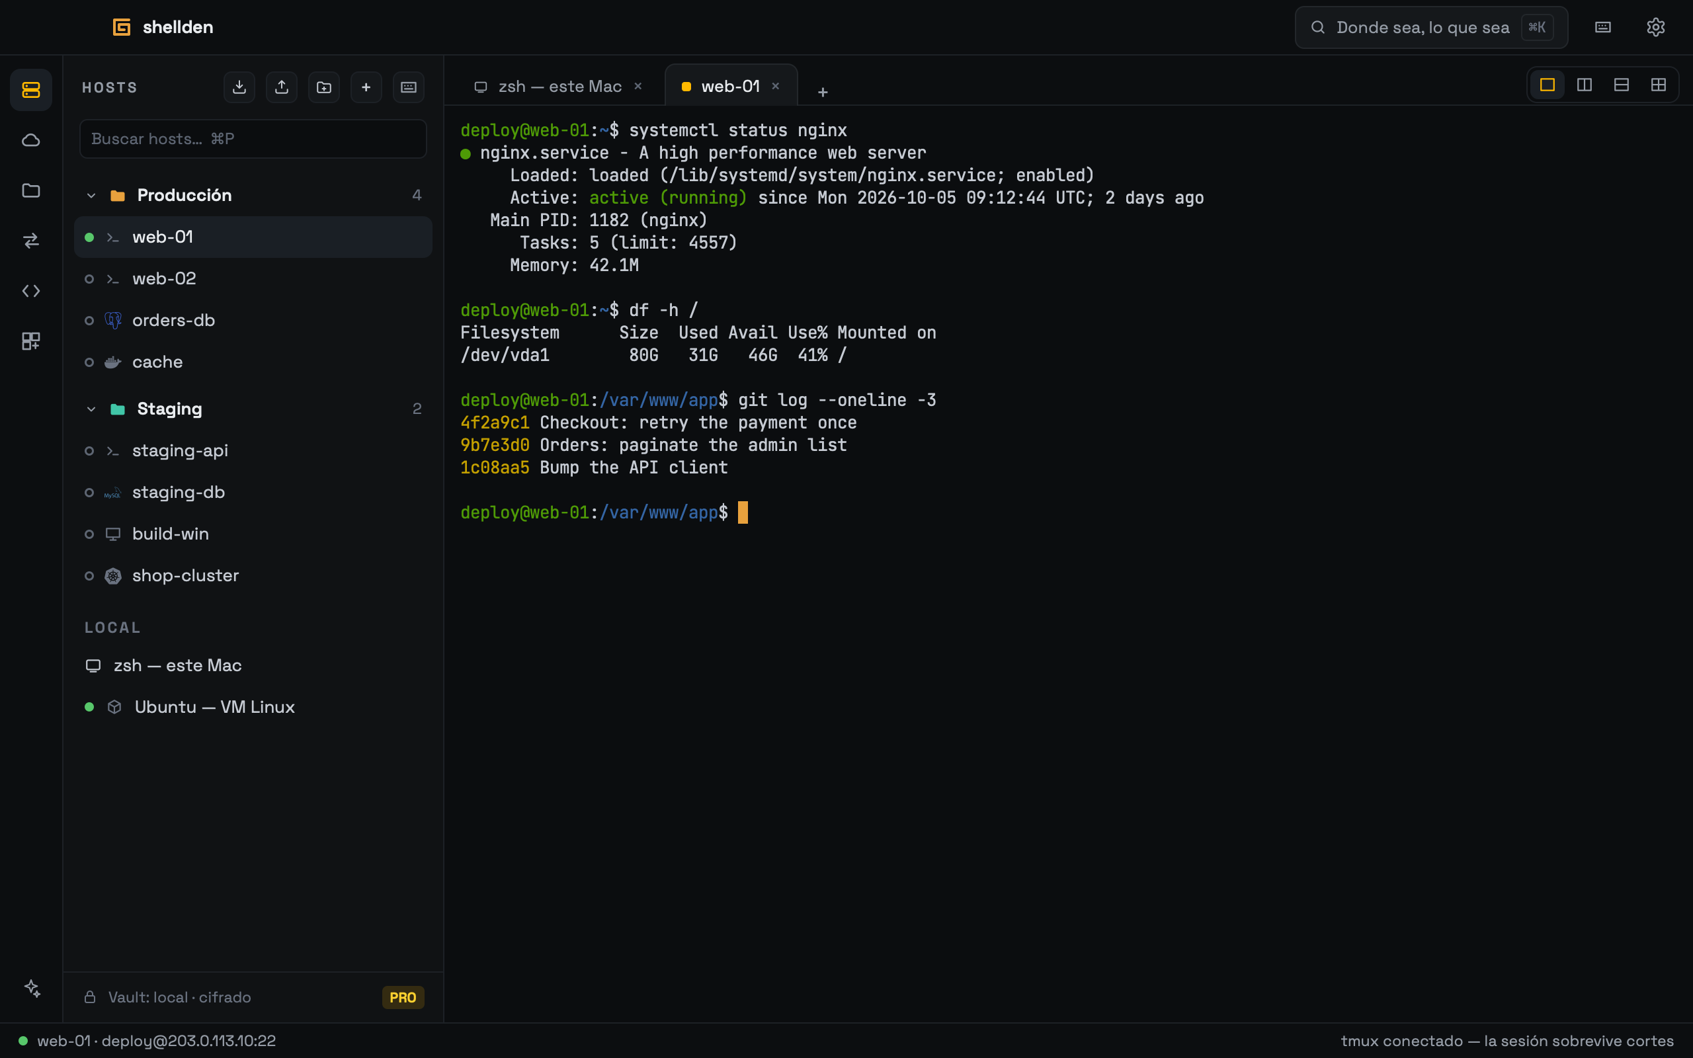
Task: Select web-01 in host list
Action: 253,237
